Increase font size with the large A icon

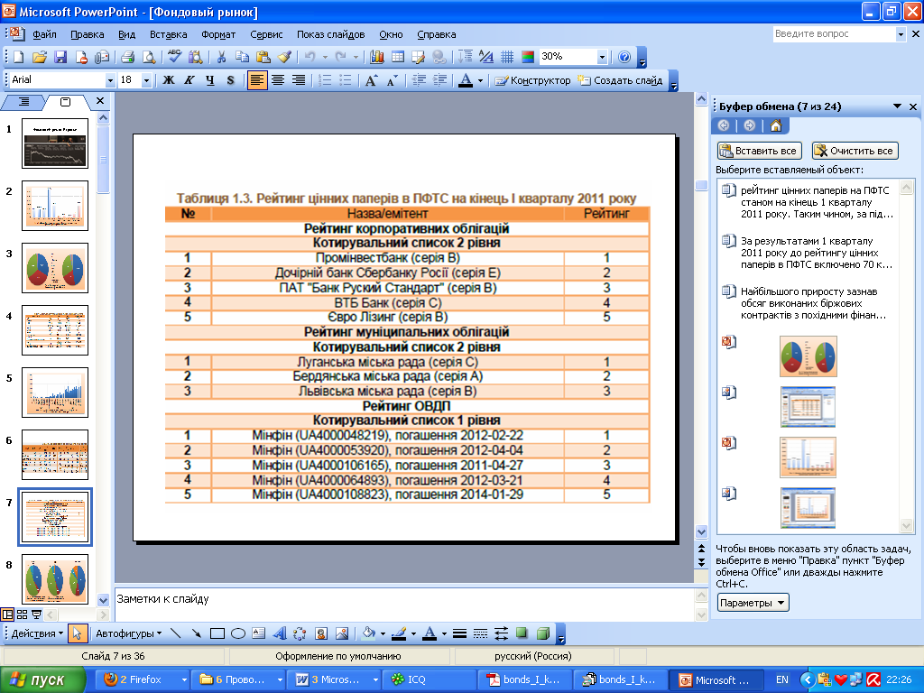tap(371, 80)
